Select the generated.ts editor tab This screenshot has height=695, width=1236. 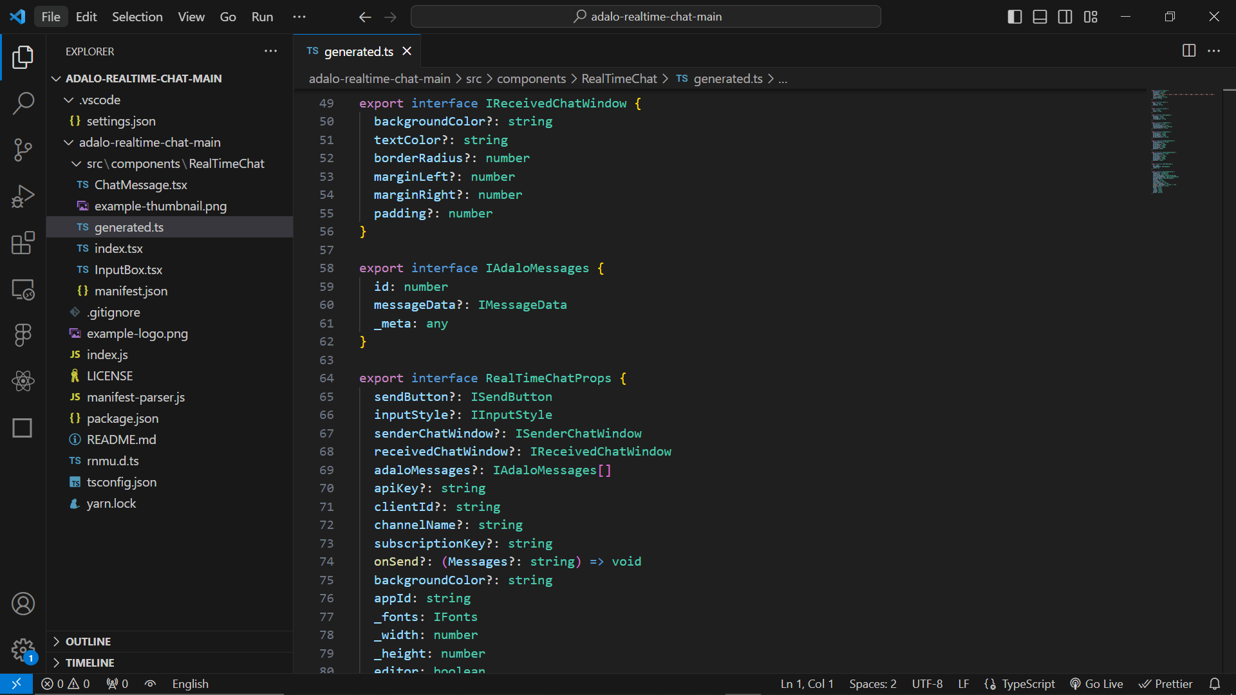(x=358, y=51)
